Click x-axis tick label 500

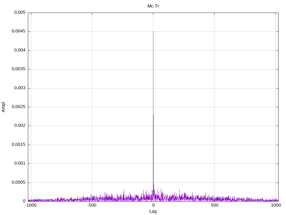coord(214,205)
